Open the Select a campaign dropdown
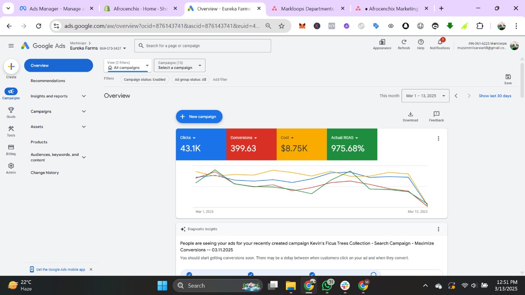Viewport: 525px width, 295px height. pyautogui.click(x=179, y=65)
